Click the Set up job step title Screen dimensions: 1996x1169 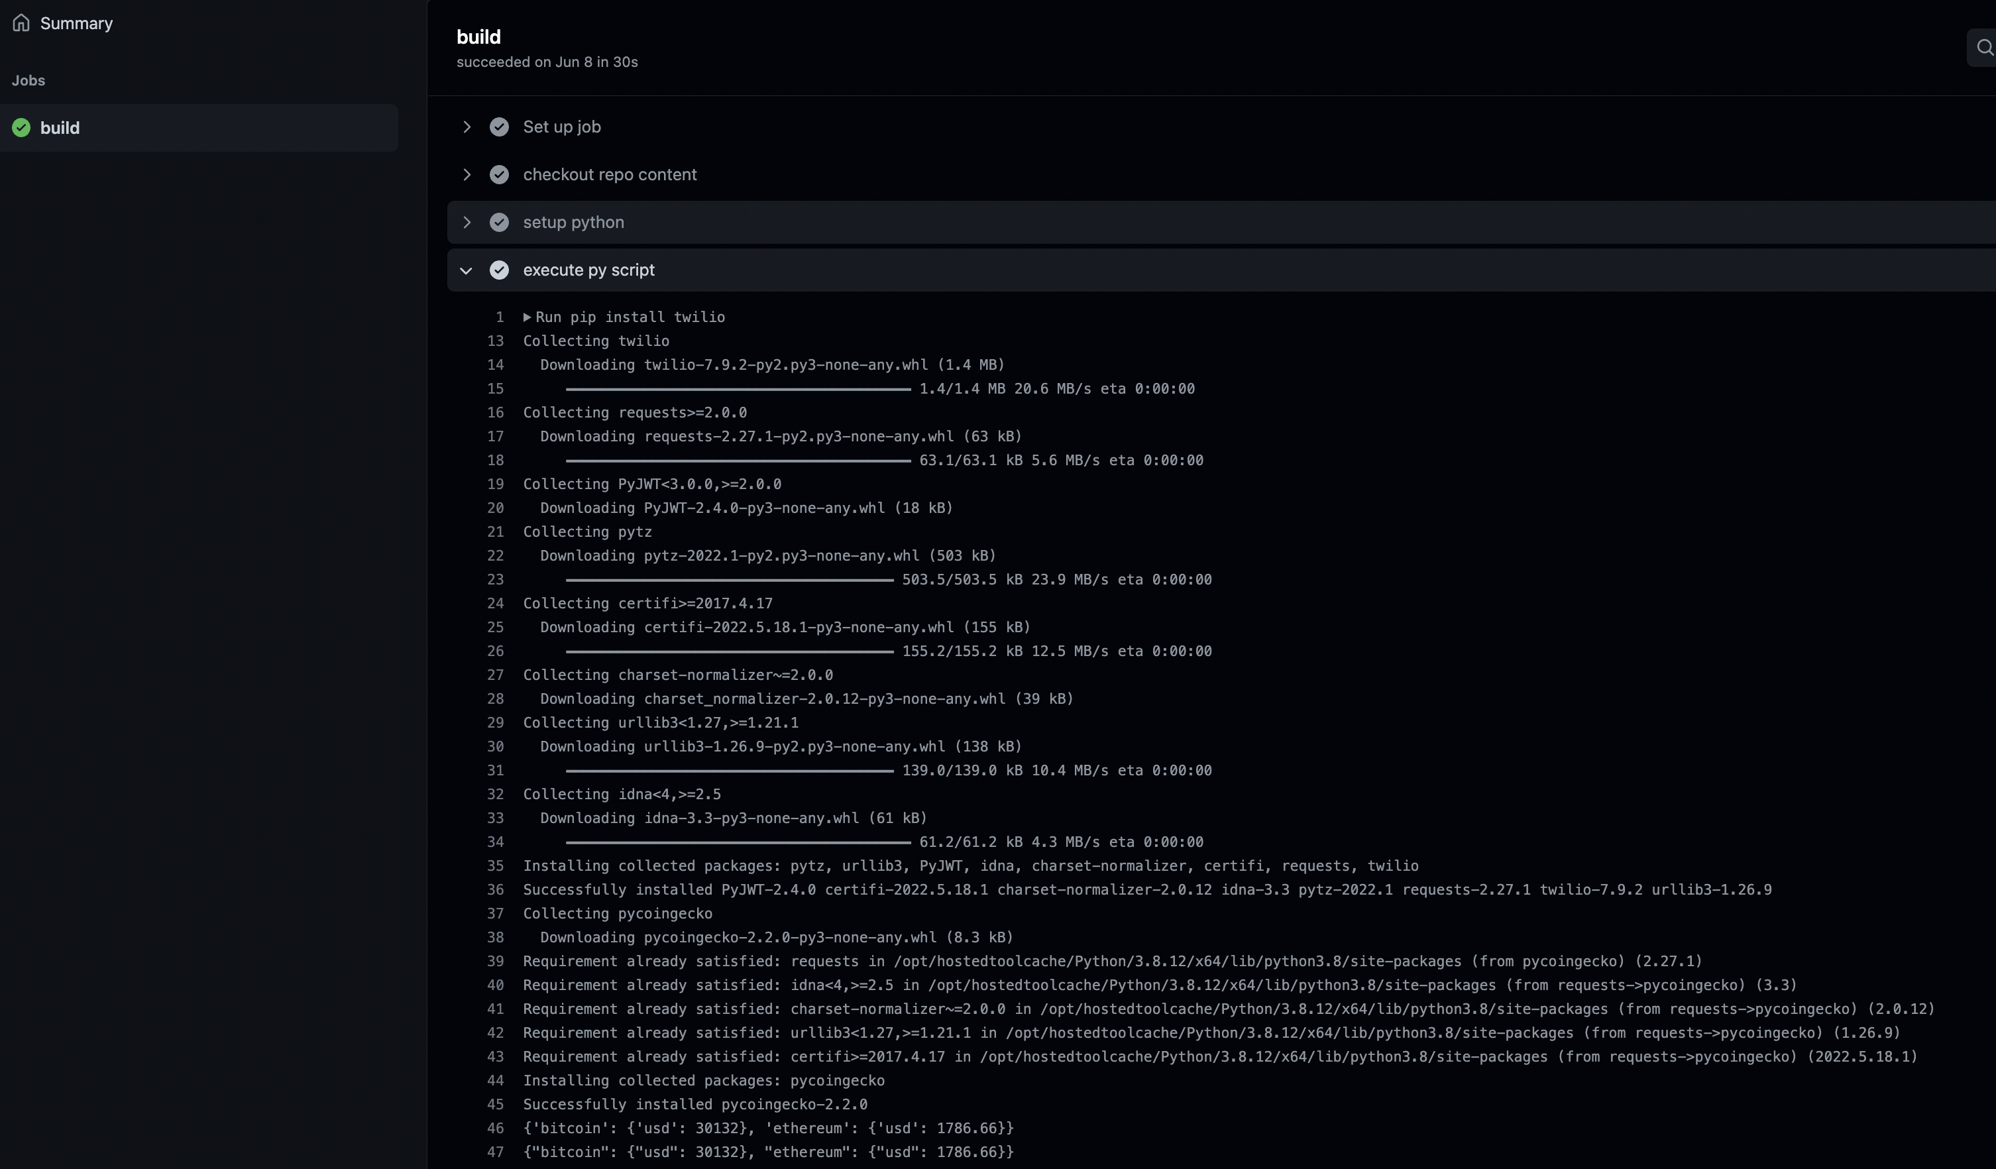pyautogui.click(x=561, y=127)
